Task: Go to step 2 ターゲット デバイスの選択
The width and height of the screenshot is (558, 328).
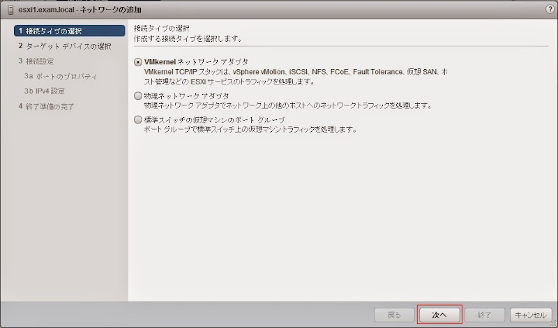Action: 65,46
